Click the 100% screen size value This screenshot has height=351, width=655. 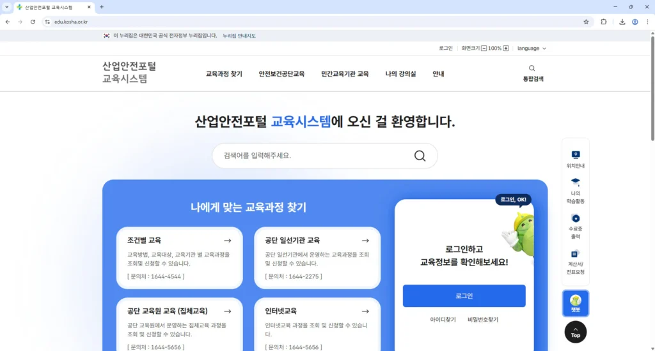(x=494, y=49)
